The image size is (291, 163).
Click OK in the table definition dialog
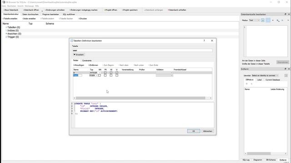(x=194, y=131)
